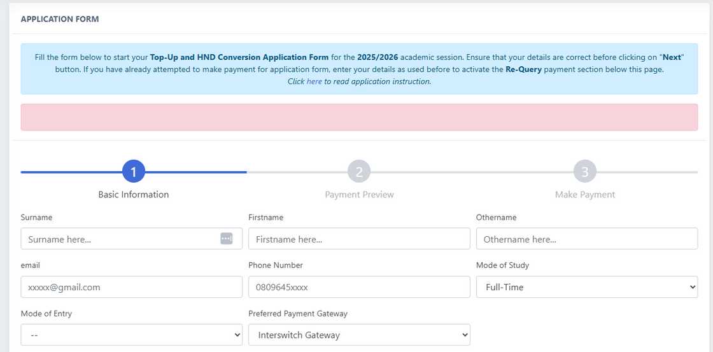Screen dimensions: 713x352
Task: Click the 'here' application instruction link
Action: pos(314,81)
